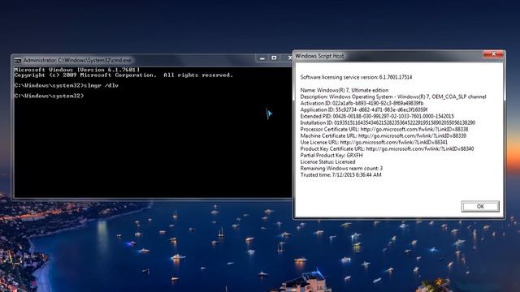Click OK in Windows Script Host dialog
520x292 pixels.
(480, 206)
